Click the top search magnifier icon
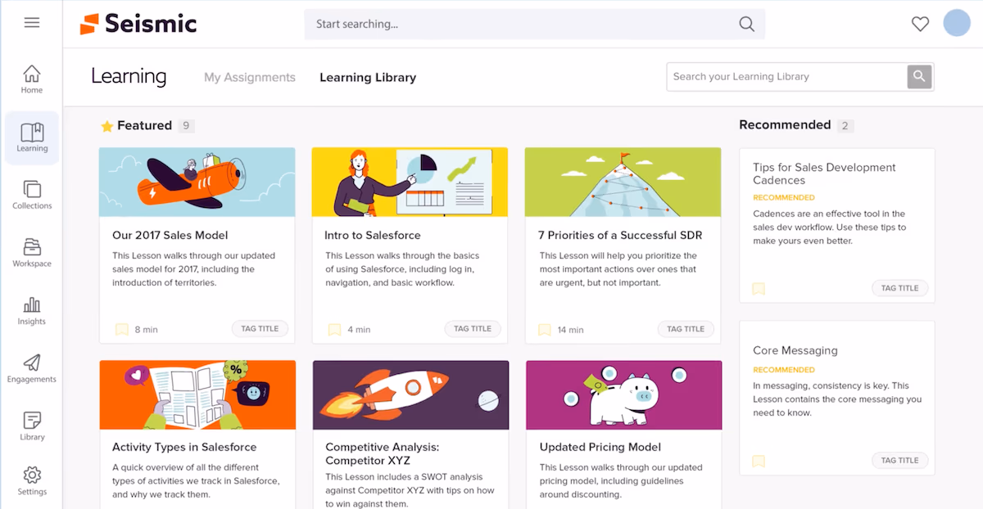The width and height of the screenshot is (983, 509). [746, 24]
